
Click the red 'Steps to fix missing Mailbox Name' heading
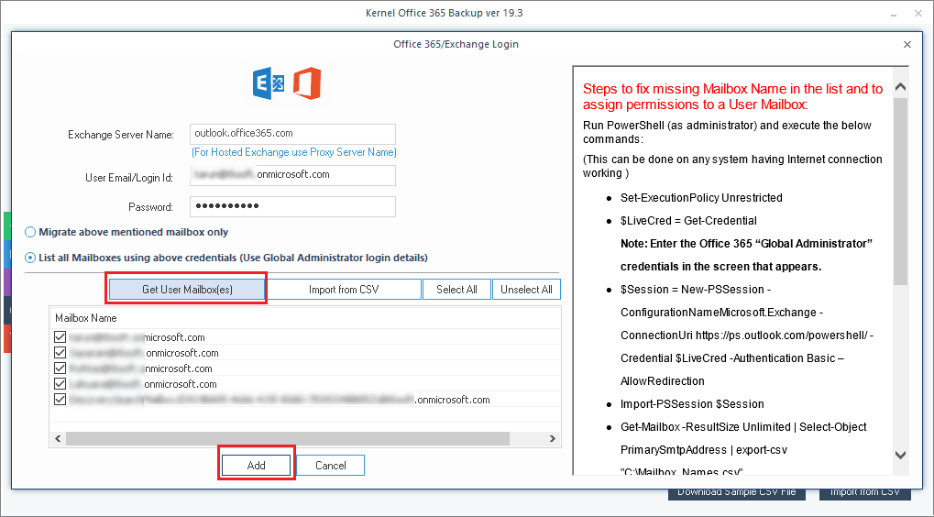[x=732, y=96]
